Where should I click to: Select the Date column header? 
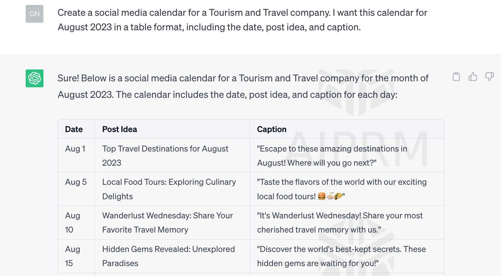point(74,129)
